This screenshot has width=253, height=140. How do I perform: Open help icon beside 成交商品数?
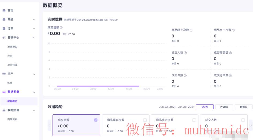(230, 53)
